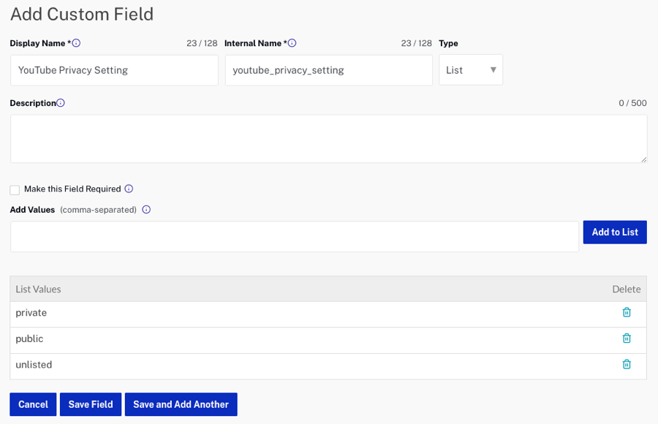Focus the Display Name text field
This screenshot has height=424, width=658.
[114, 70]
